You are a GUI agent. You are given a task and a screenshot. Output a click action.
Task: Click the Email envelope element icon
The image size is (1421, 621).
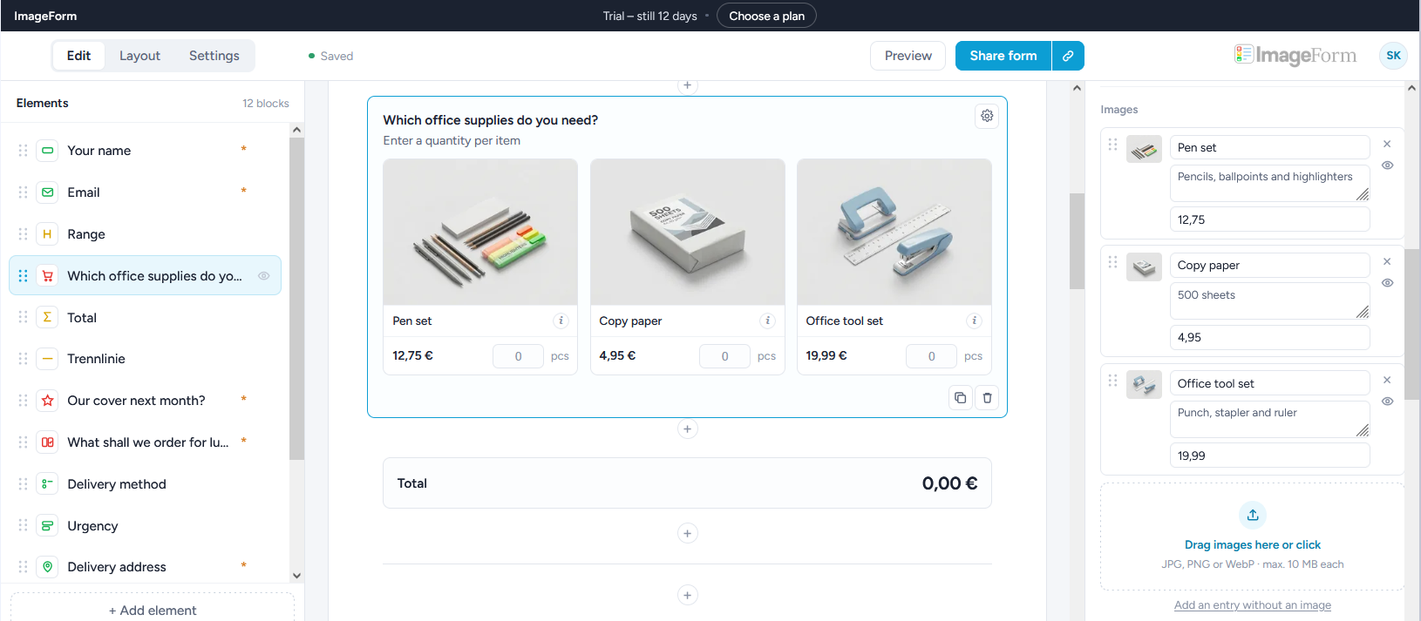pyautogui.click(x=48, y=192)
